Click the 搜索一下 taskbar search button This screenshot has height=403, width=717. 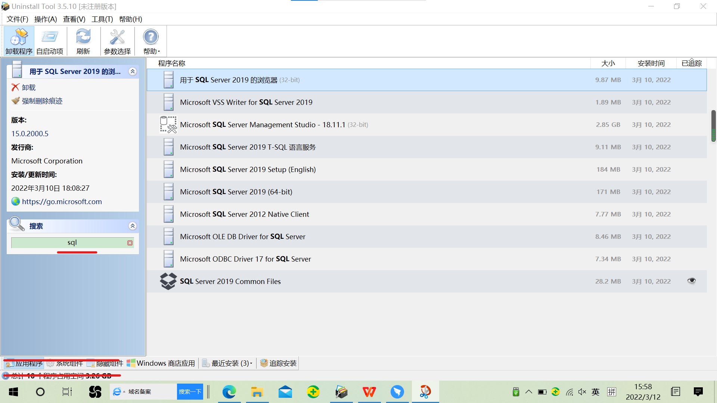coord(190,392)
